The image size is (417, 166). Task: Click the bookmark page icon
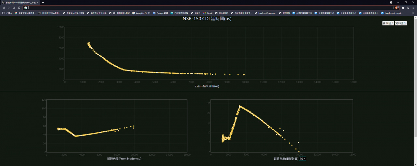point(19,8)
